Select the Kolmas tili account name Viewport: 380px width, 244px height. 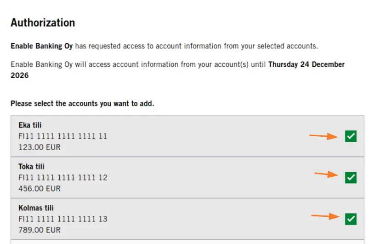[36, 208]
